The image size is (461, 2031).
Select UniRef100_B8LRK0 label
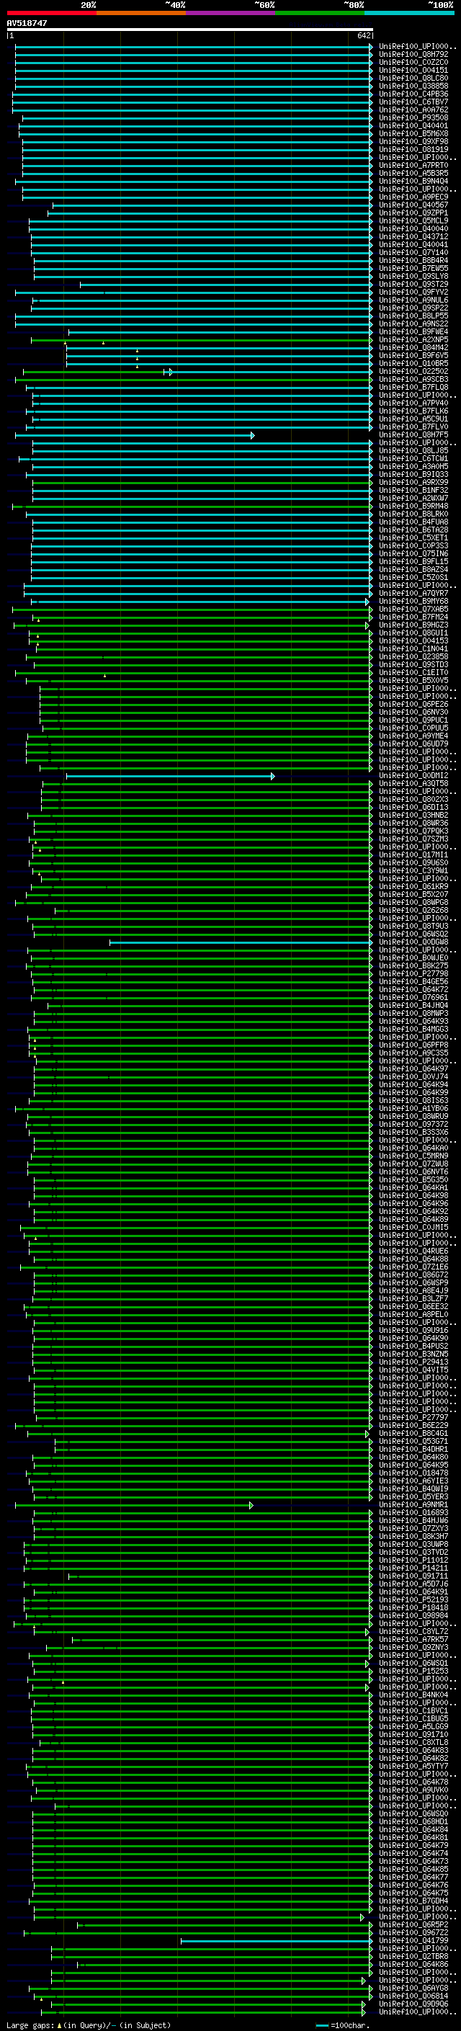[x=413, y=514]
